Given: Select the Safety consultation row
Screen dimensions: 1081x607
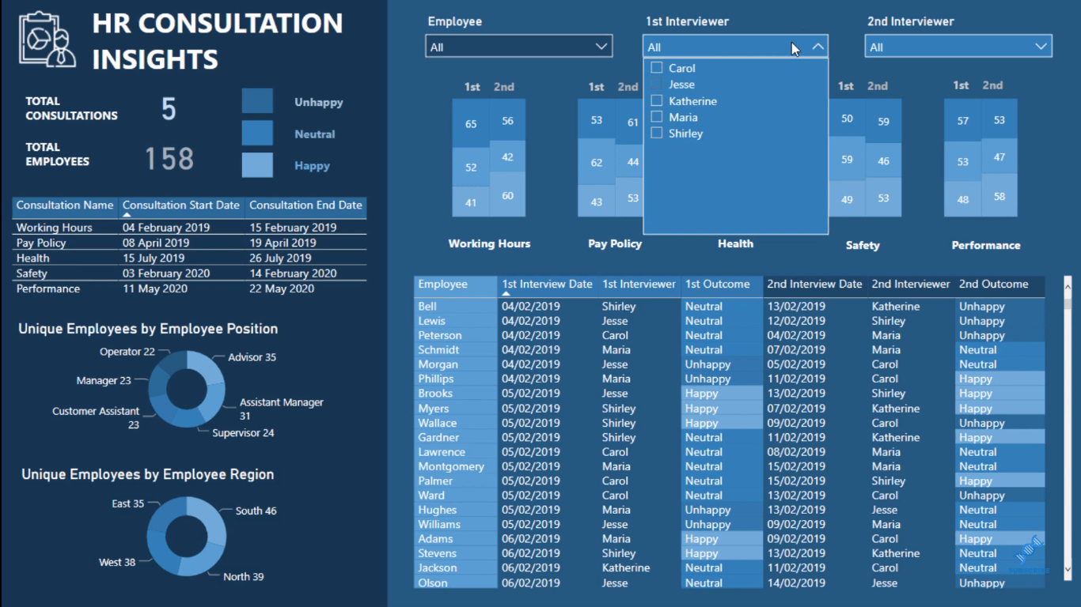Looking at the screenshot, I should click(x=189, y=273).
